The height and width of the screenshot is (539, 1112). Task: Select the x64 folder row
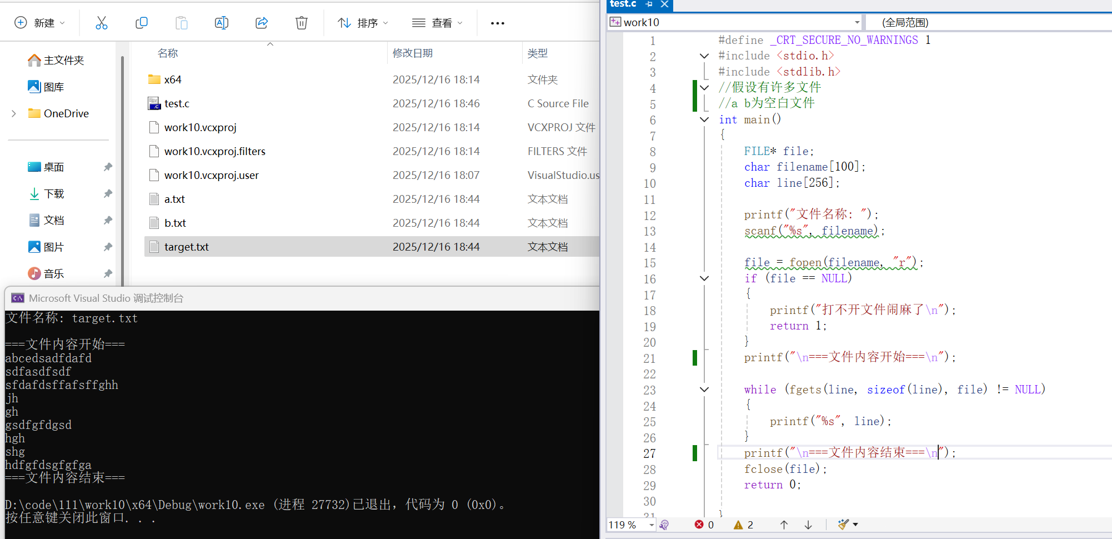coord(372,79)
